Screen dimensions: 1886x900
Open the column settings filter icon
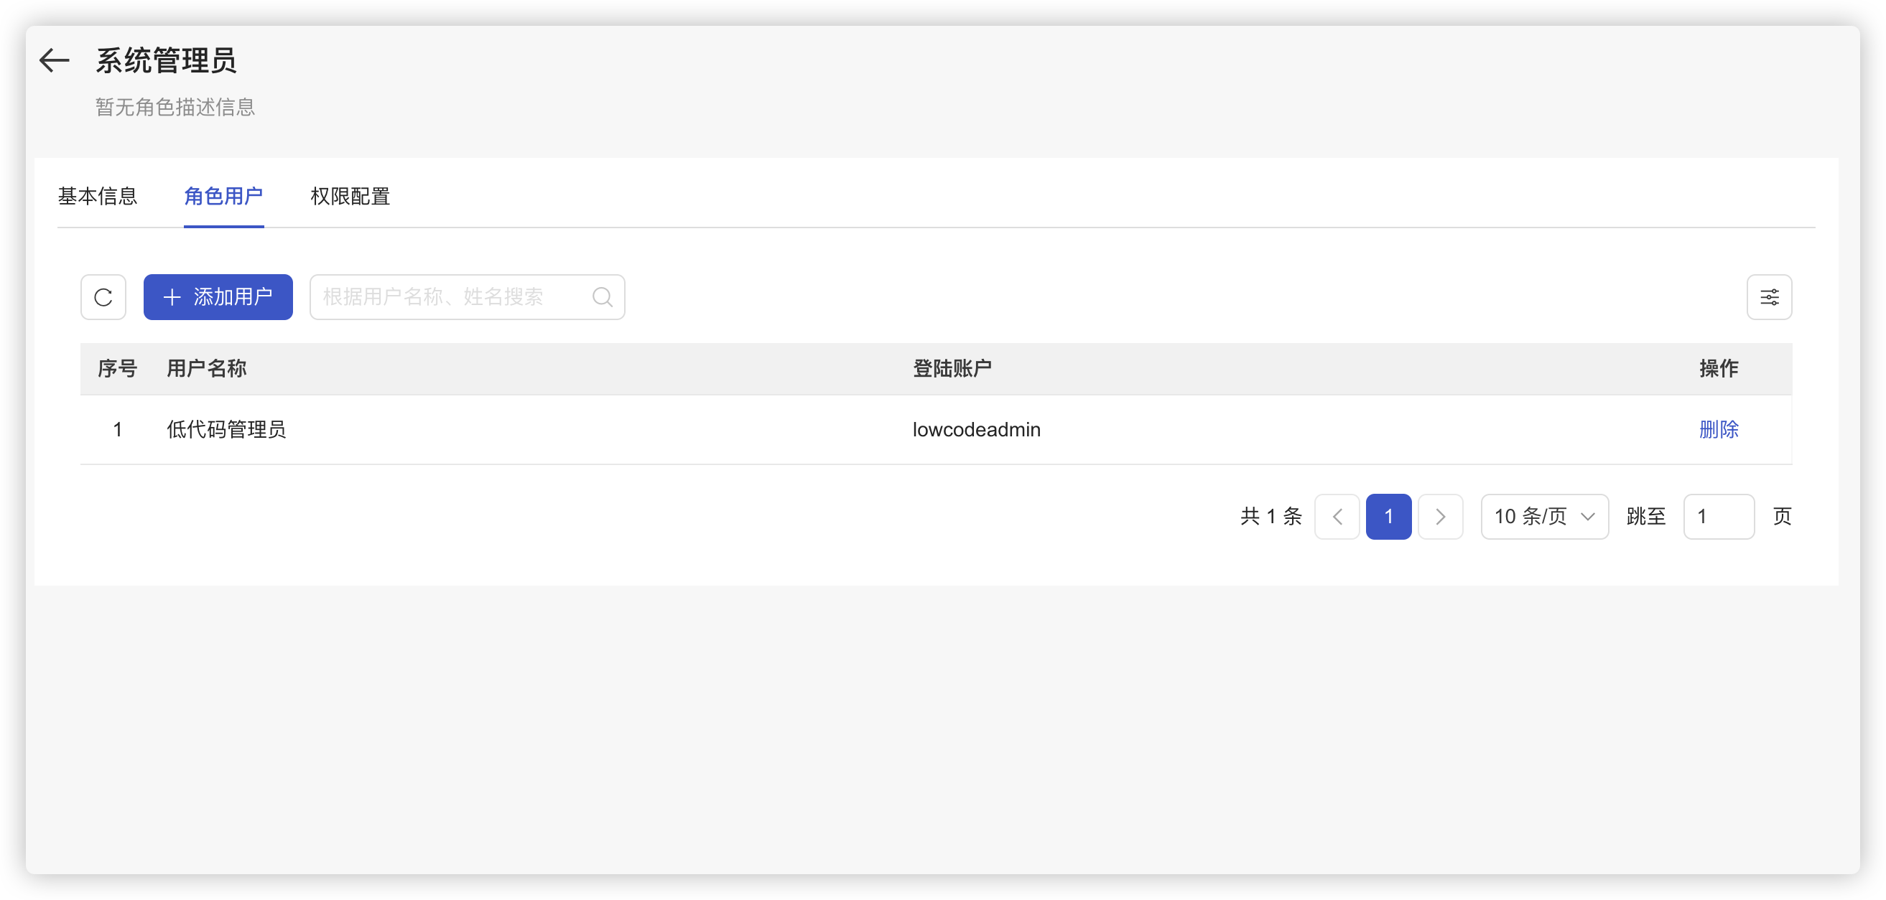1769,297
